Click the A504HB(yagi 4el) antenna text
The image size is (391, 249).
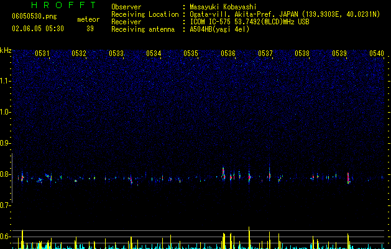pyautogui.click(x=219, y=29)
